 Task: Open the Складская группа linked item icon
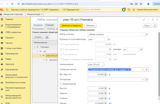[x=147, y=70]
